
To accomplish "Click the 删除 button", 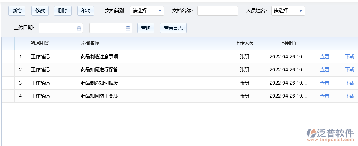I will pyautogui.click(x=63, y=11).
